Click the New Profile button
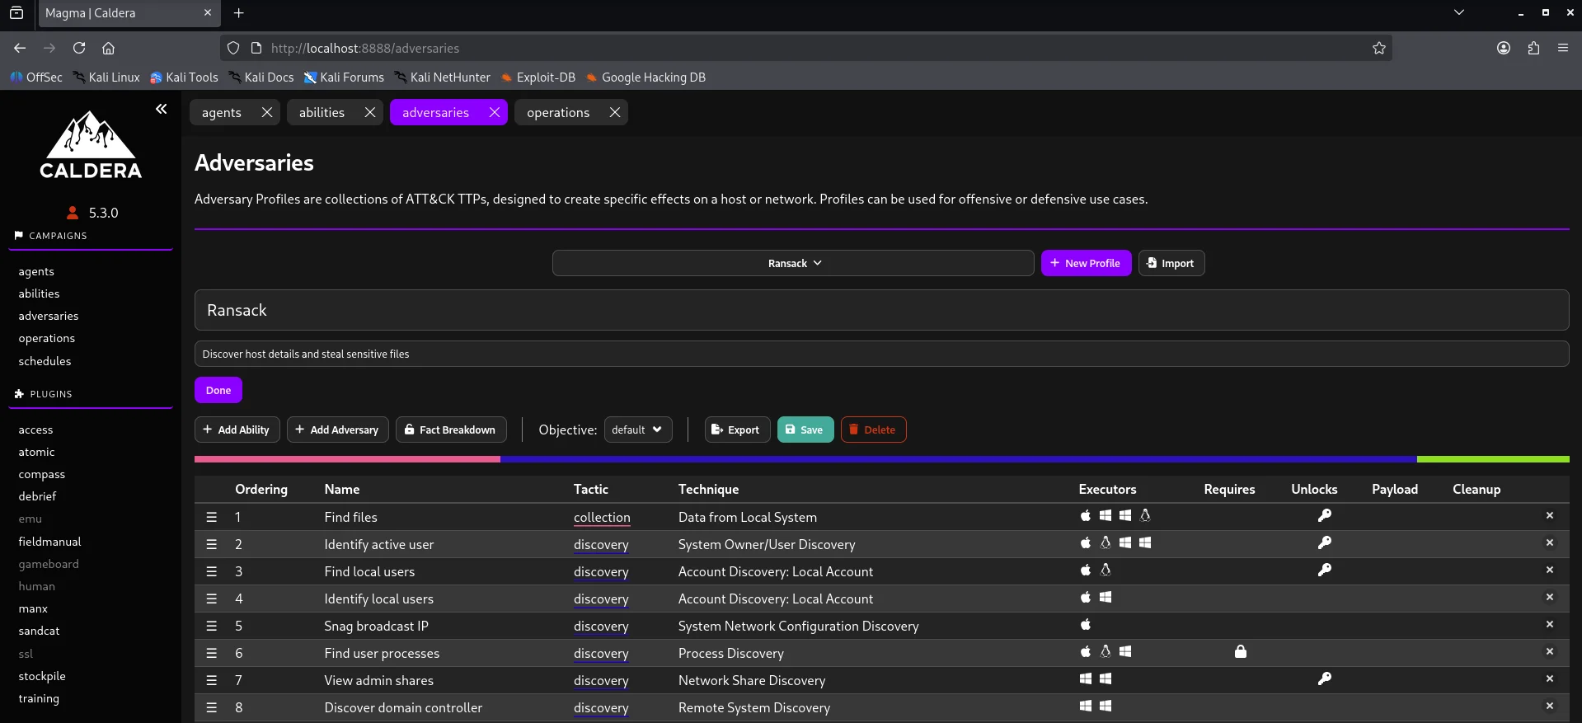 coord(1085,263)
